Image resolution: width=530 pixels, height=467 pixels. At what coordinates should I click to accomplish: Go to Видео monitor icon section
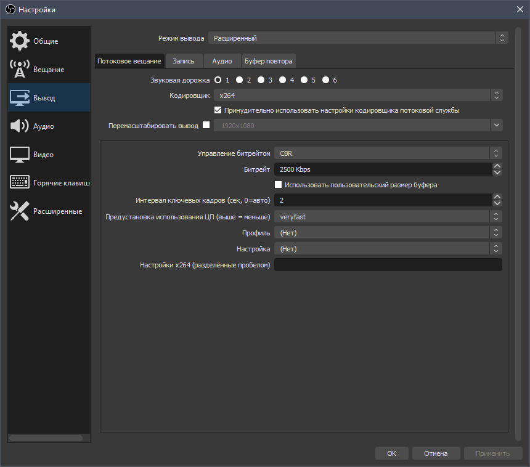(x=20, y=154)
